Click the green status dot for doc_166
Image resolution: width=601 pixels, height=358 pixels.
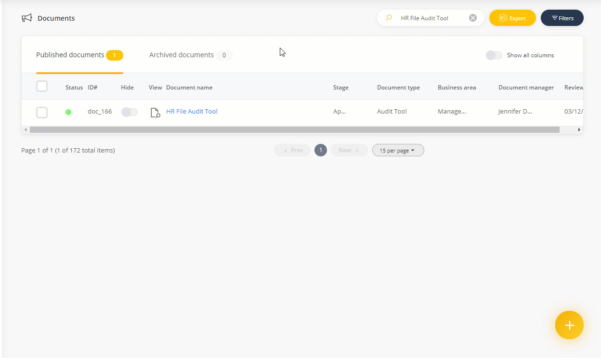[68, 112]
